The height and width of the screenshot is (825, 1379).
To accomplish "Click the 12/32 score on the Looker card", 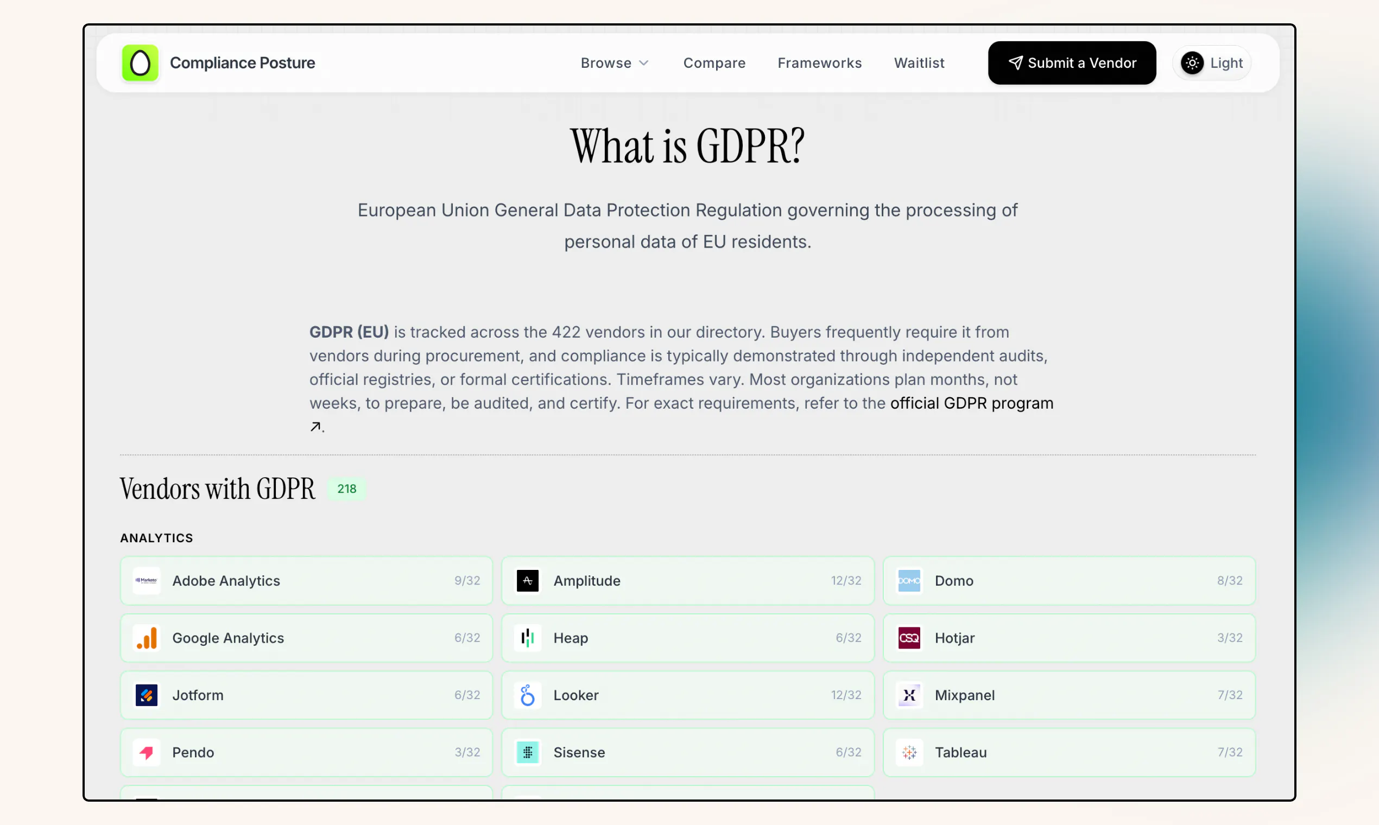I will pyautogui.click(x=846, y=695).
